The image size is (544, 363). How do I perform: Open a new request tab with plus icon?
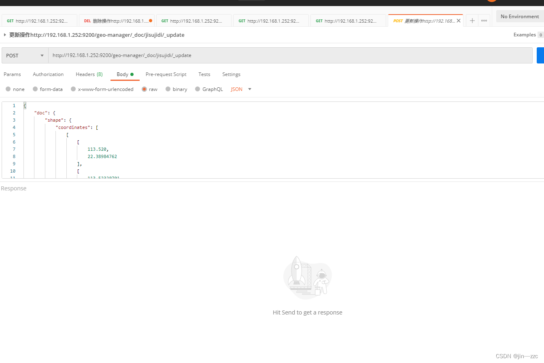[472, 21]
